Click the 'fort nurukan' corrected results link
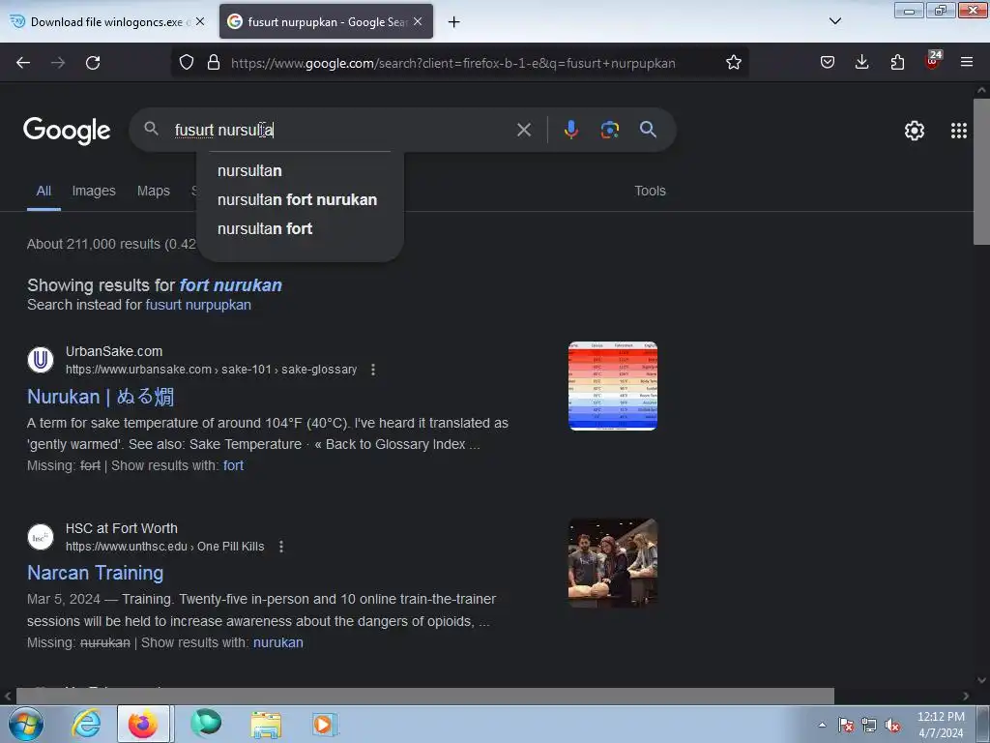This screenshot has width=990, height=743. point(230,285)
